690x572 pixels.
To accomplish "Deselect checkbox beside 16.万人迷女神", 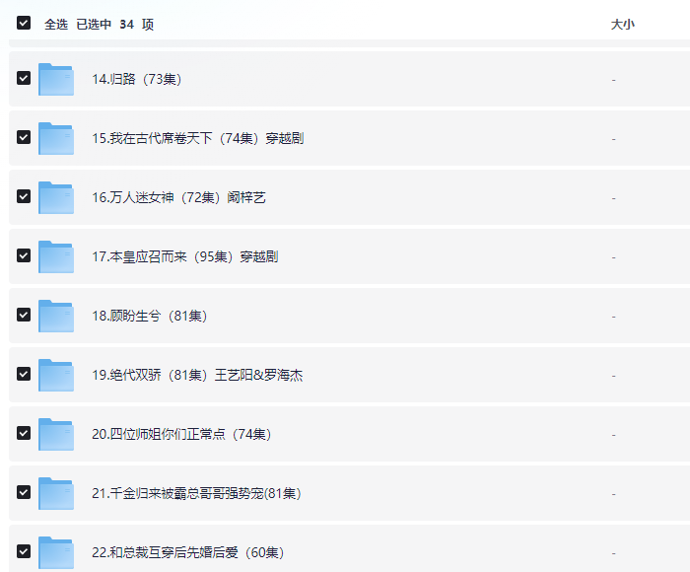I will coord(24,197).
